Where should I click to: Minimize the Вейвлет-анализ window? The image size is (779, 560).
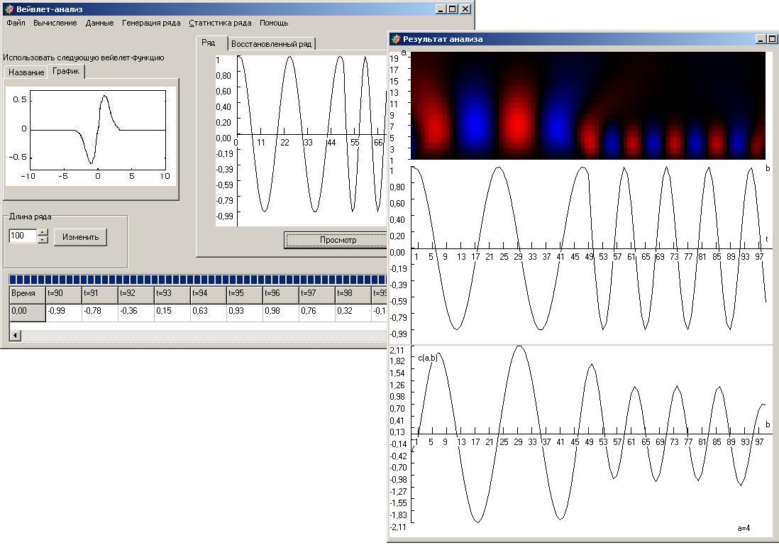pos(441,9)
